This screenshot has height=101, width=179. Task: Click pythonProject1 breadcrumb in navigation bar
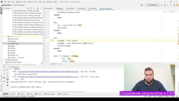[x=6, y=5]
